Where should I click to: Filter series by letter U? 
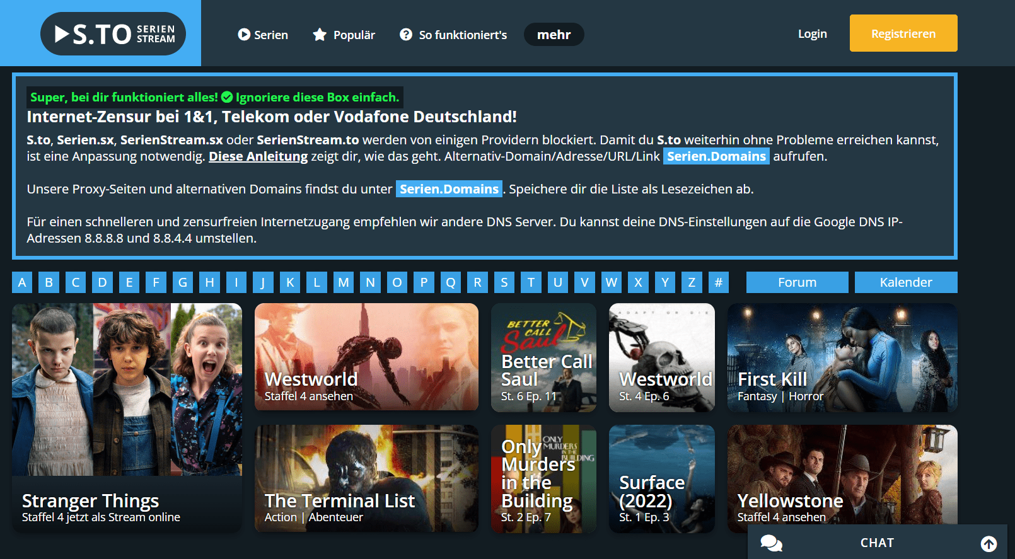pos(558,282)
